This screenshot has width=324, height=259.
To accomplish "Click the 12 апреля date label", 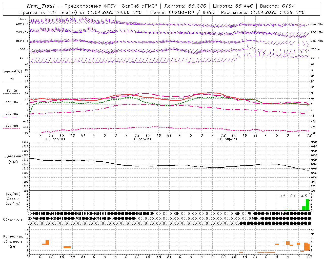I will [x=141, y=139].
